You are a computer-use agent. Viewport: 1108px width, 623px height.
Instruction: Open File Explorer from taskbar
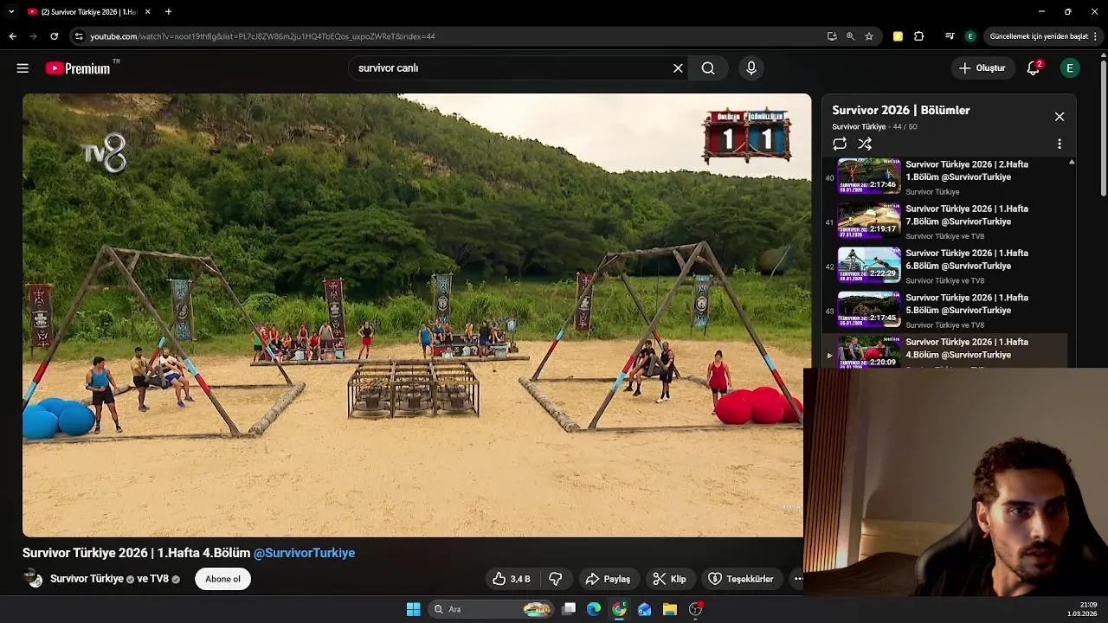point(669,609)
